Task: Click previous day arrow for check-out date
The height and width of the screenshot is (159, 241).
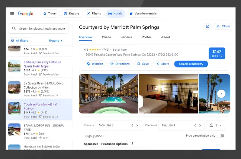Action: click(x=195, y=125)
